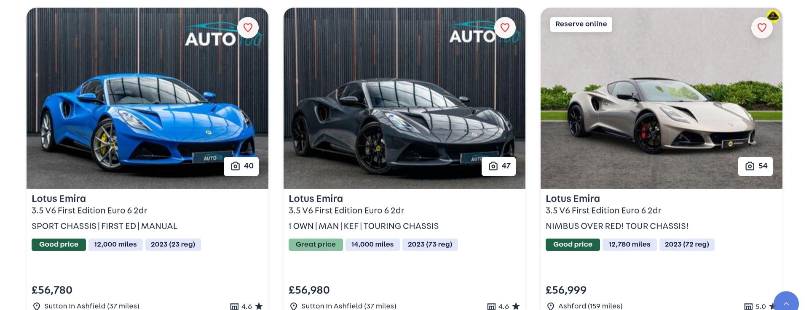Screen dimensions: 809x310
Task: Open the 40-photo gallery camera icon
Action: pyautogui.click(x=236, y=166)
